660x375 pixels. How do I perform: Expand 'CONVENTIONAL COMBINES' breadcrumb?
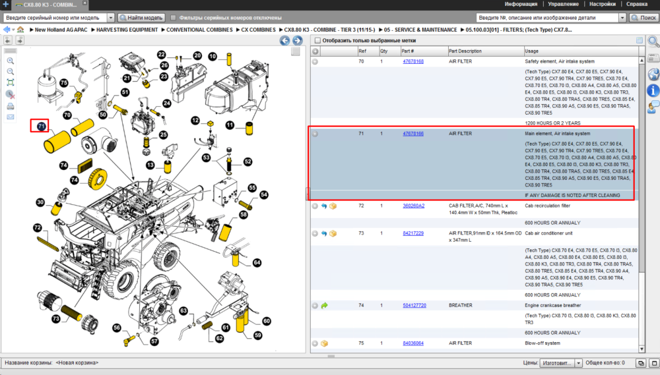click(x=163, y=30)
